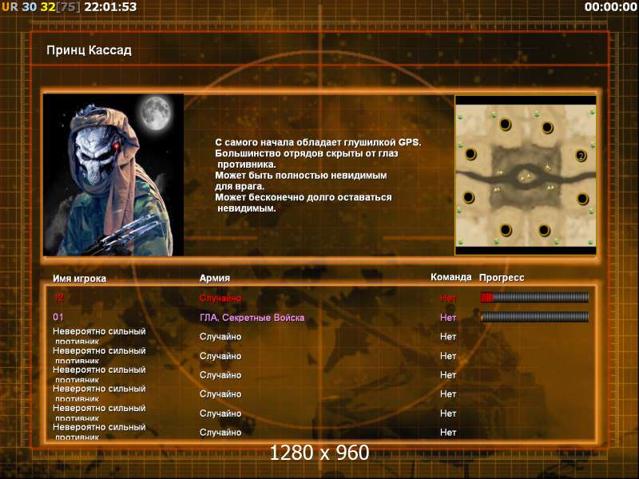Screen dimensions: 639x479
Task: Click the red loading progress bar
Action: coord(534,298)
